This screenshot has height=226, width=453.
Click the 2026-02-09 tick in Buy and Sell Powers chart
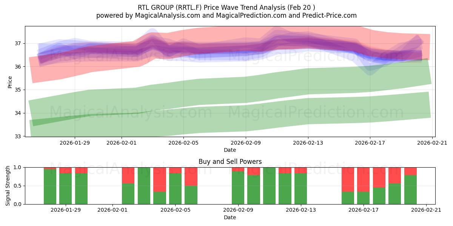[238, 210]
